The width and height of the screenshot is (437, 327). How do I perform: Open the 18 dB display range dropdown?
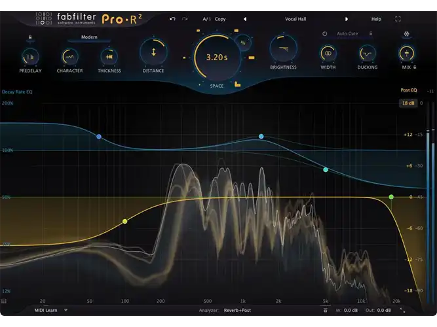(x=408, y=103)
